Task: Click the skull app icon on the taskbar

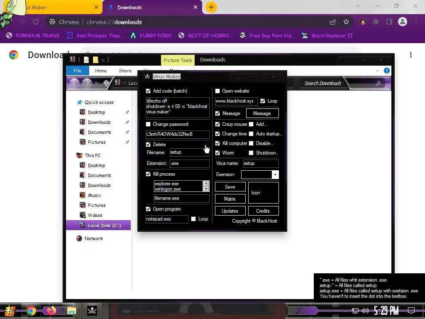Action: (x=92, y=311)
